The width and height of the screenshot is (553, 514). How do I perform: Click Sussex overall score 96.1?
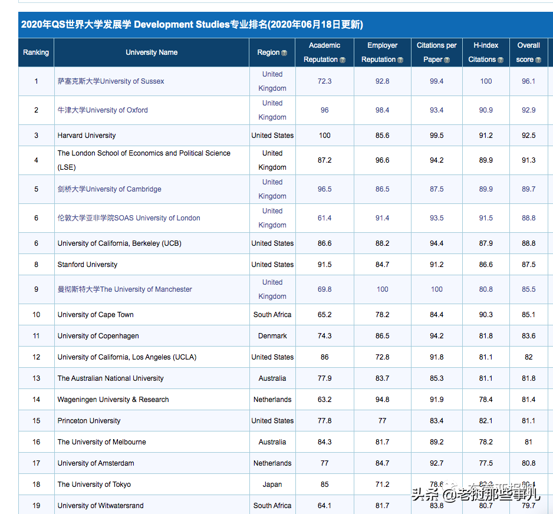528,81
